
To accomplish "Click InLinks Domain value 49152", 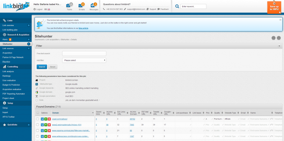I will click(132, 119).
